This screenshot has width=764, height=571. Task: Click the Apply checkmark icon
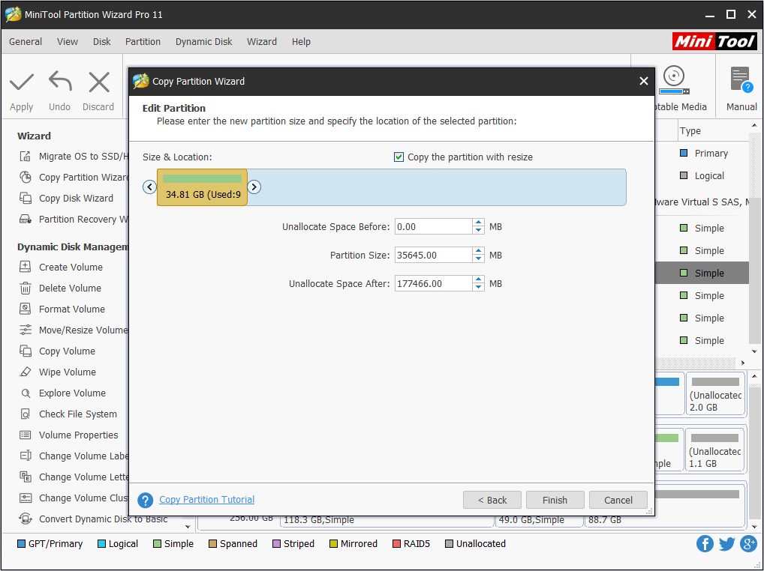pos(22,82)
